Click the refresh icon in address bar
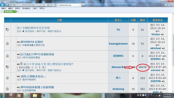 52,5
